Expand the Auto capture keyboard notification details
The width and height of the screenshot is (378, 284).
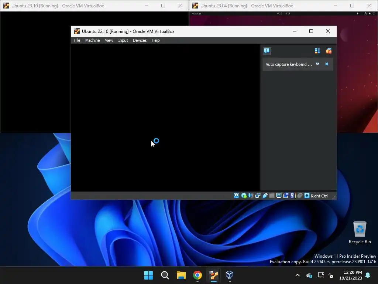point(318,64)
